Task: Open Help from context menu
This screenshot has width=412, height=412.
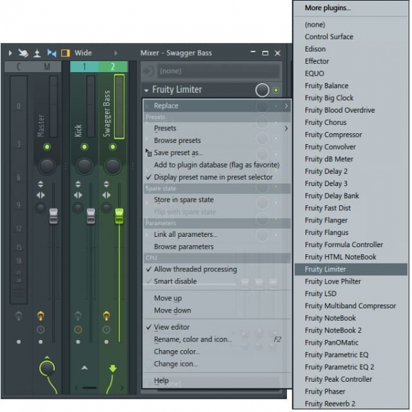Action: 218,380
